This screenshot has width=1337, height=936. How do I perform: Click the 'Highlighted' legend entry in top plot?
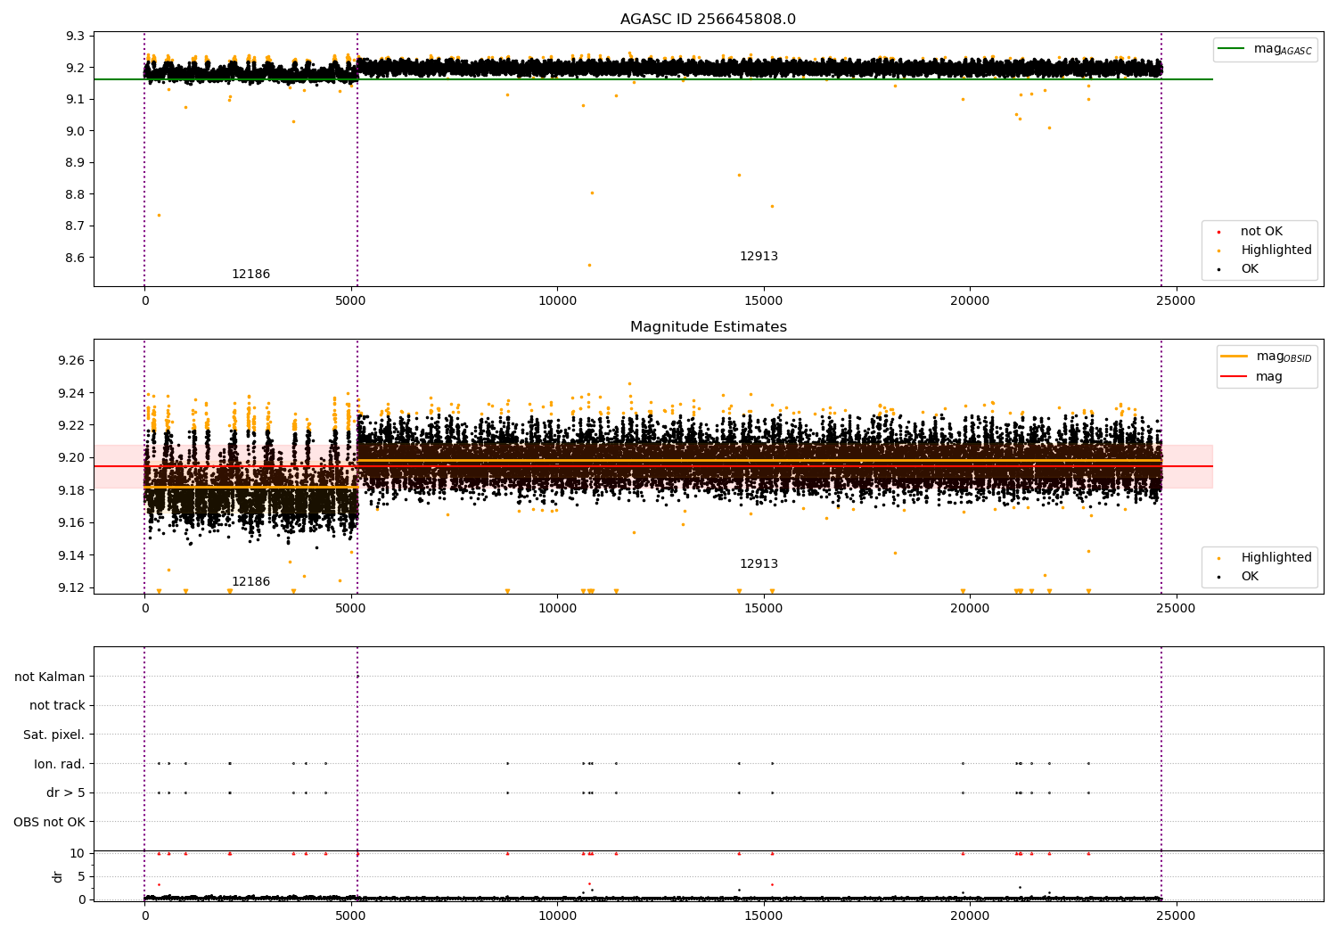point(1275,250)
